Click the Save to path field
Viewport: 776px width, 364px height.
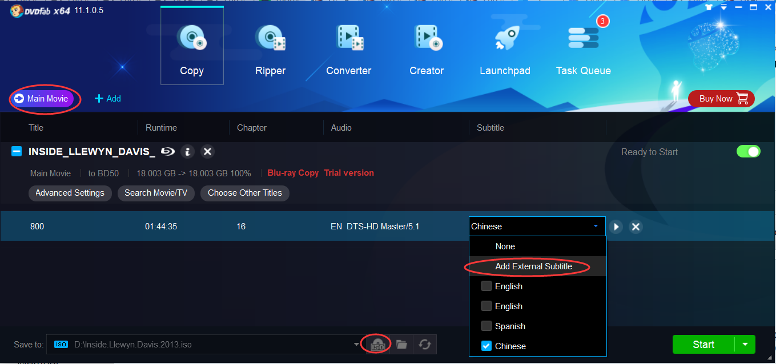click(206, 344)
